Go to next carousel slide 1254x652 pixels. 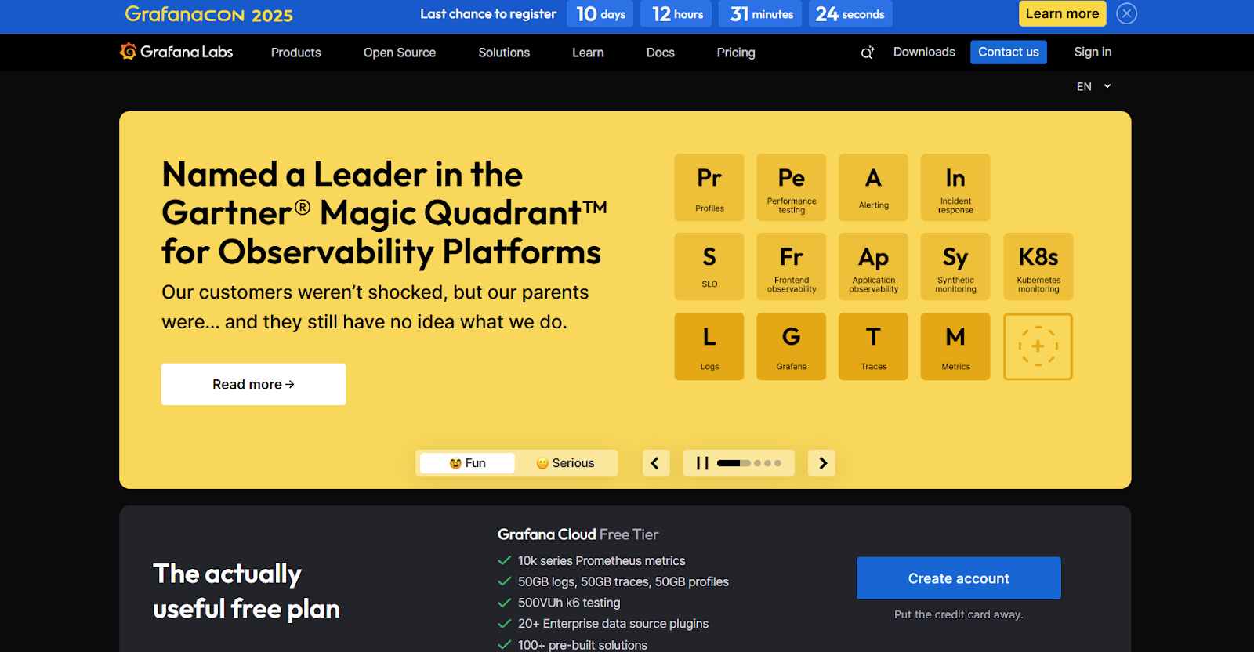pos(822,463)
